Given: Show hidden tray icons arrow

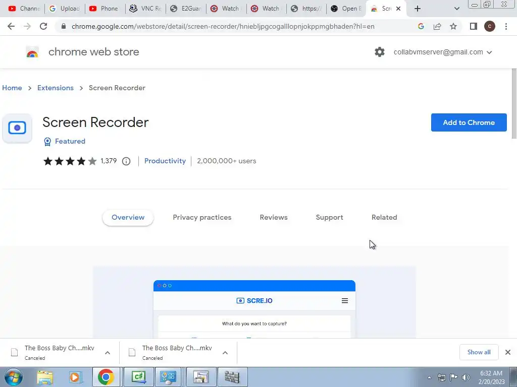Looking at the screenshot, I should pyautogui.click(x=429, y=377).
